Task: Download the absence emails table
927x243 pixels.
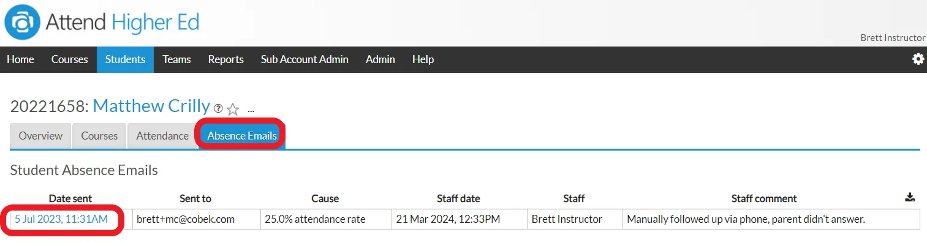Action: (910, 197)
